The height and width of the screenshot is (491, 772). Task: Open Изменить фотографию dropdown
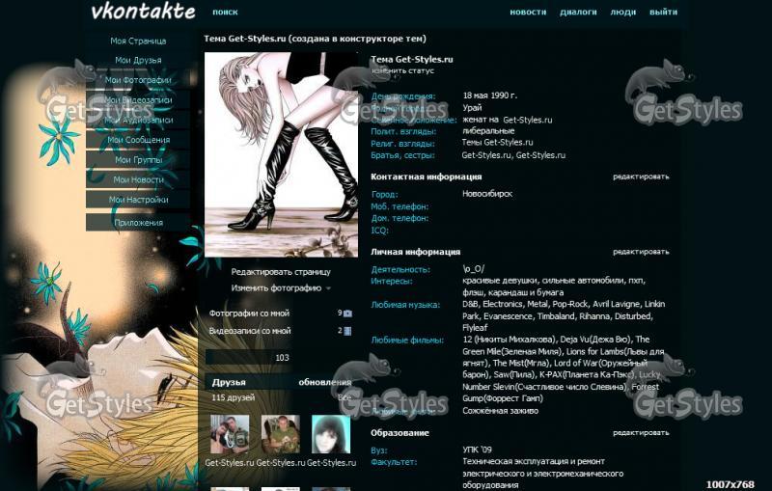coord(281,288)
